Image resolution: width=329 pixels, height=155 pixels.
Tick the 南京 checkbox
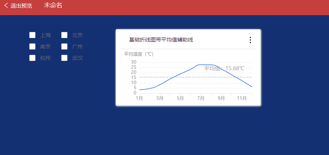pyautogui.click(x=32, y=47)
